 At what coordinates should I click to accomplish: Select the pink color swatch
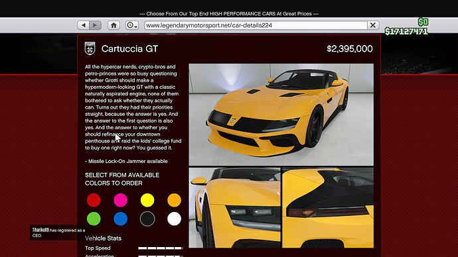coord(120,200)
